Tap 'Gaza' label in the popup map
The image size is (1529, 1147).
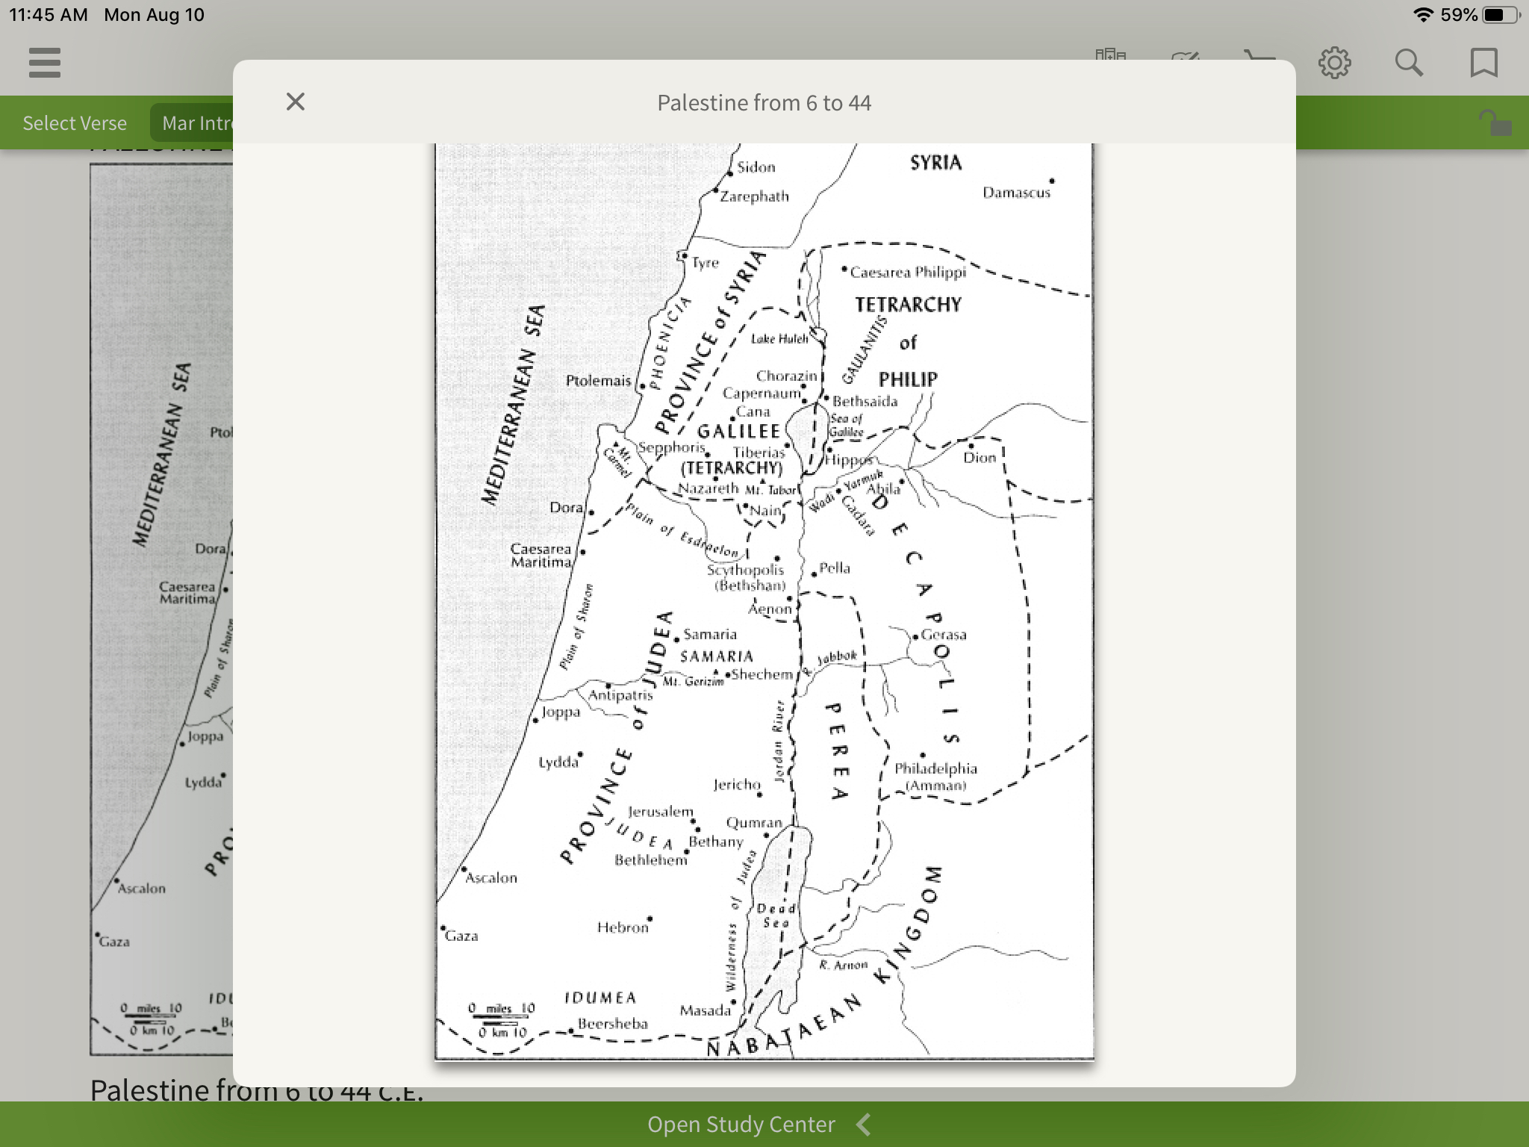click(461, 936)
